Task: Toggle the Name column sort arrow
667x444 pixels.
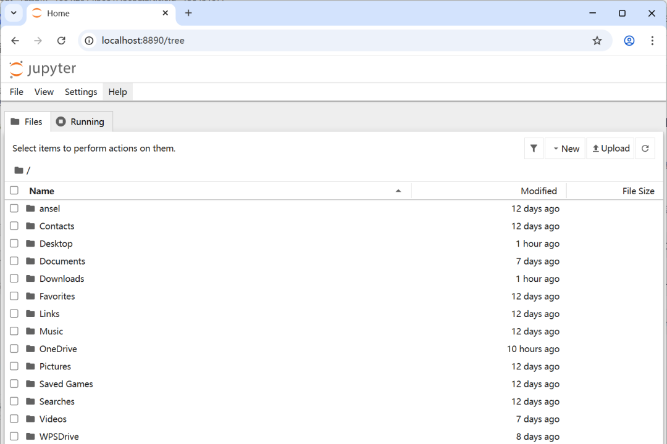Action: coord(398,191)
